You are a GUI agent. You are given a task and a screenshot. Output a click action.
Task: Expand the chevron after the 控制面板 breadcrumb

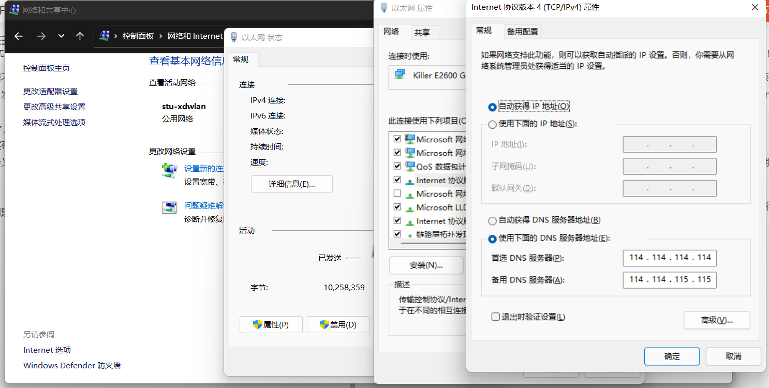[160, 36]
